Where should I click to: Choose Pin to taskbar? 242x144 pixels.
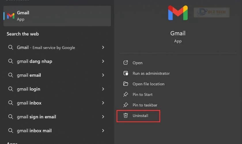[x=145, y=105]
